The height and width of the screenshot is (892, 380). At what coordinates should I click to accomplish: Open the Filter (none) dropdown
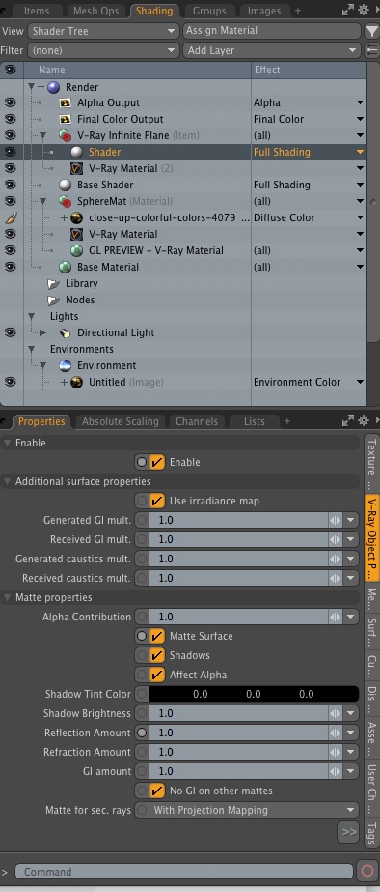click(103, 50)
